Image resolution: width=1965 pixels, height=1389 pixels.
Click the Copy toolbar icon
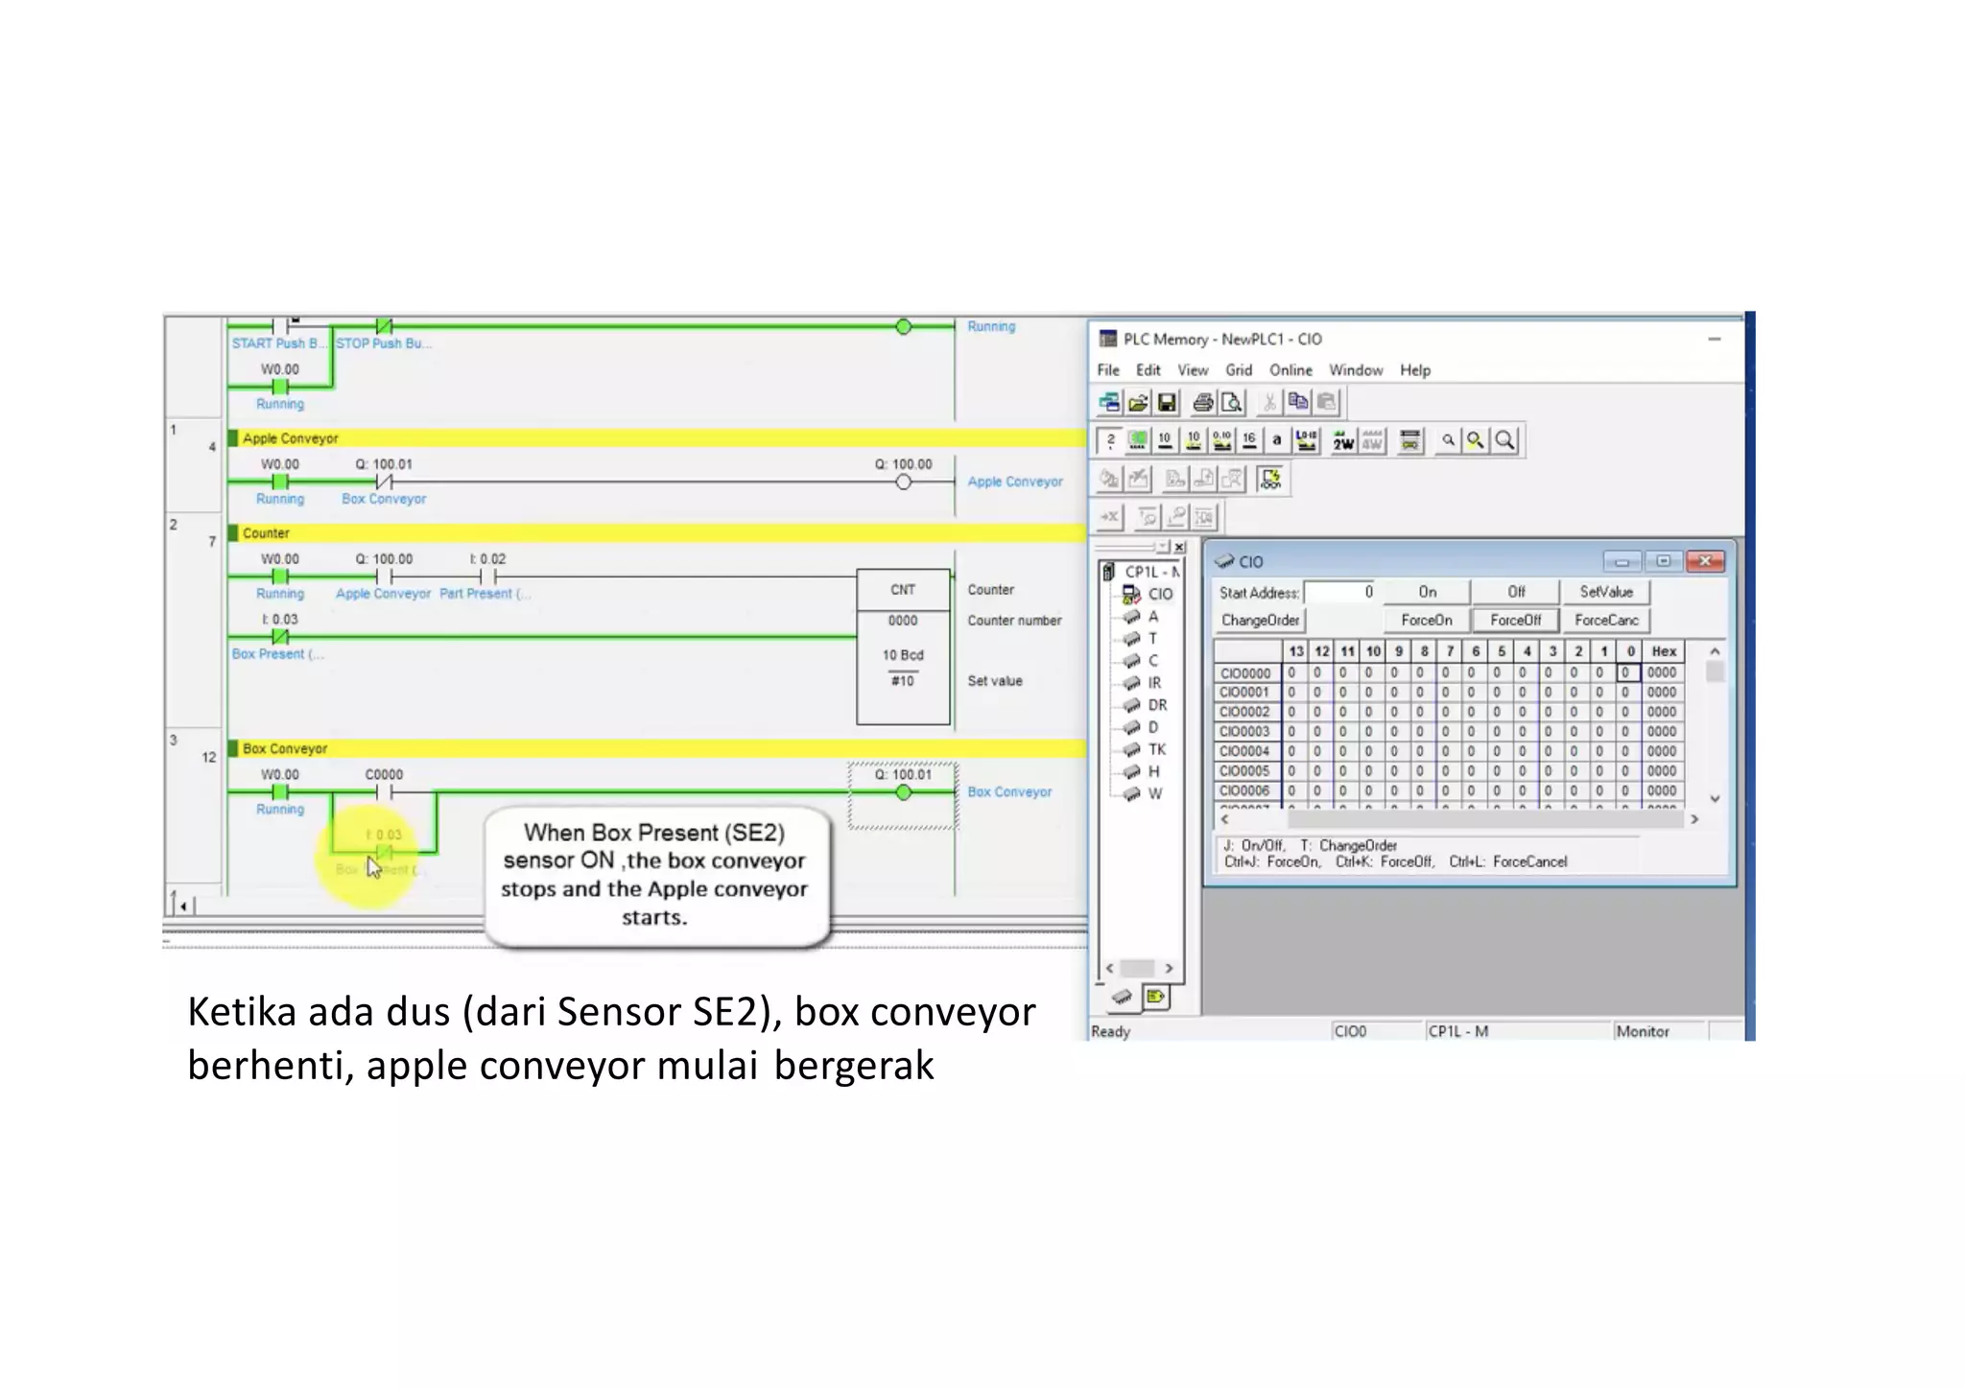click(1297, 403)
